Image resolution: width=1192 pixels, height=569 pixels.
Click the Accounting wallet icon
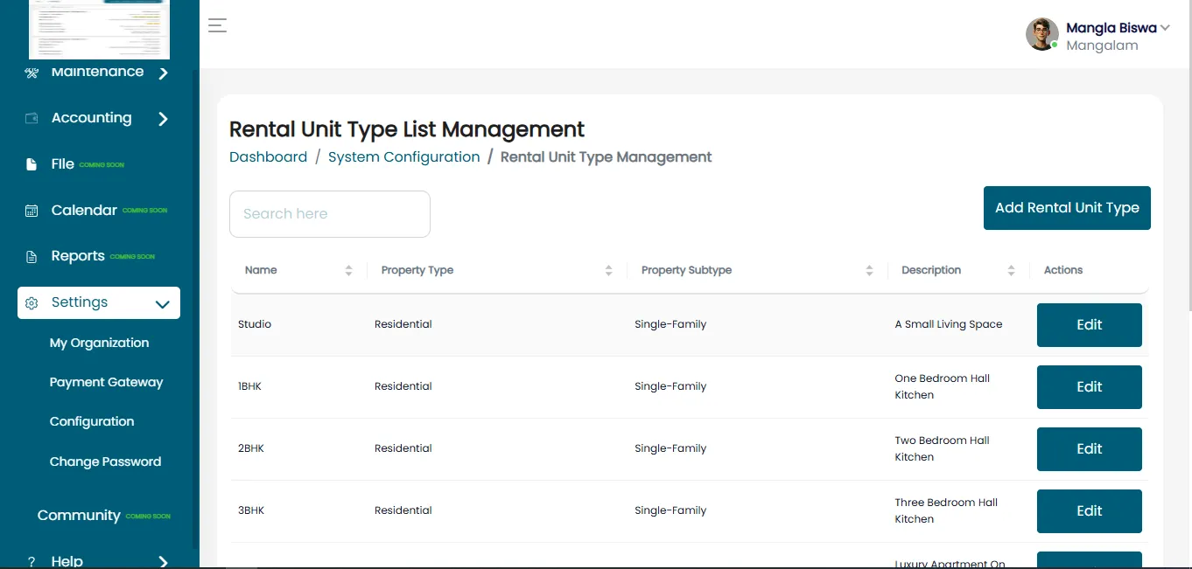(x=32, y=118)
